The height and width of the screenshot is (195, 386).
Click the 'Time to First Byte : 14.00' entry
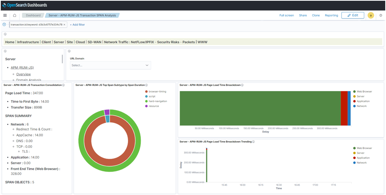30,102
